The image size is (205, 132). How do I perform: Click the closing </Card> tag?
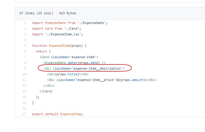[45, 91]
